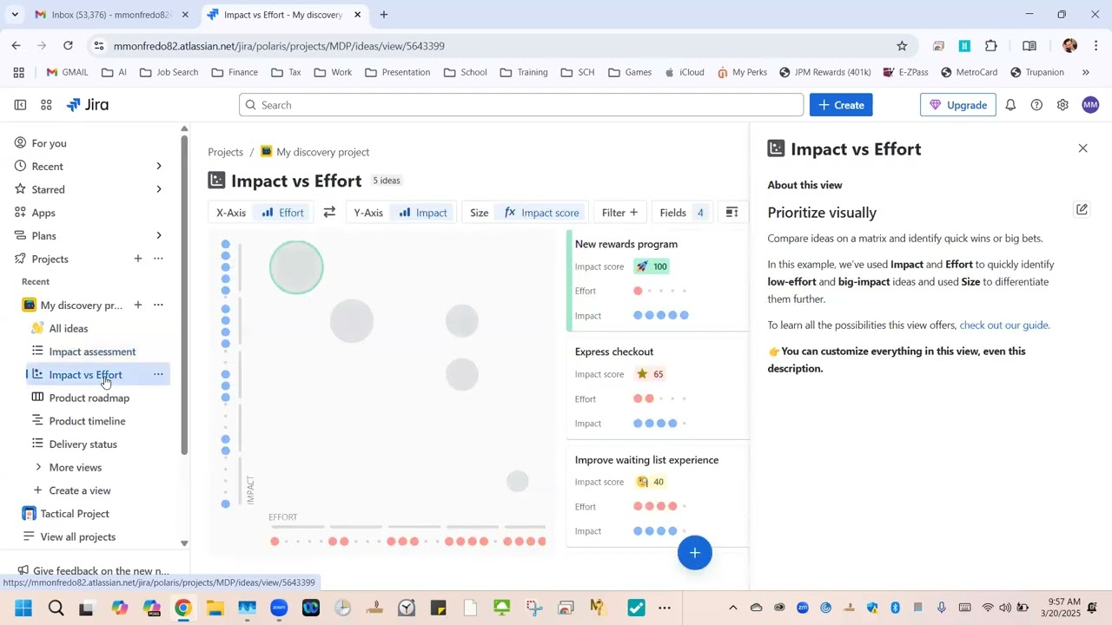Image resolution: width=1112 pixels, height=625 pixels.
Task: Open Size Impact score dropdown
Action: click(x=541, y=213)
